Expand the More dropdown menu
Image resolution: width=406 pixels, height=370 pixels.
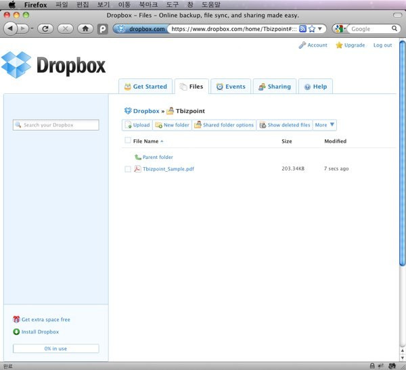[324, 125]
